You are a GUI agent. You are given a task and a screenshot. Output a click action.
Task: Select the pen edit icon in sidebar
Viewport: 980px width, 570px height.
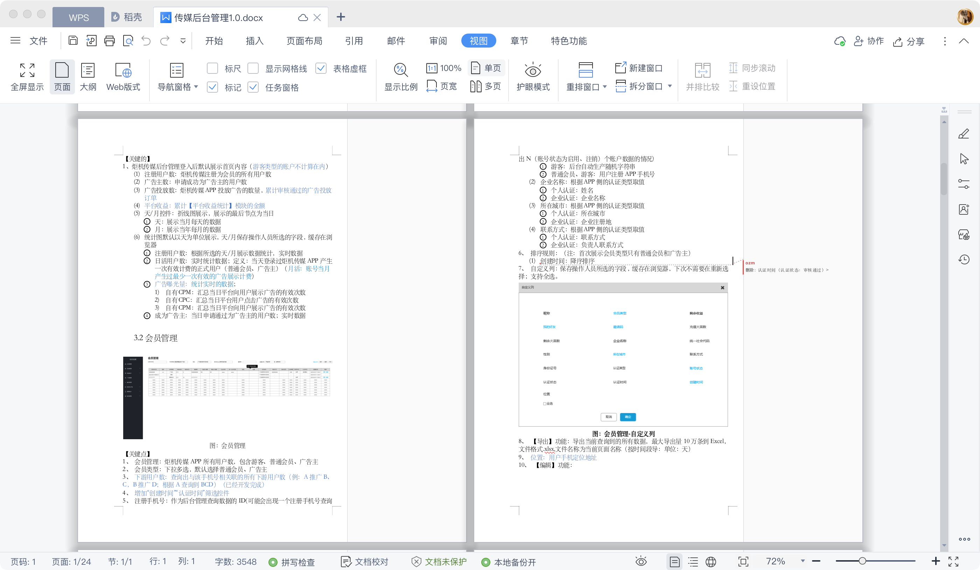[964, 134]
